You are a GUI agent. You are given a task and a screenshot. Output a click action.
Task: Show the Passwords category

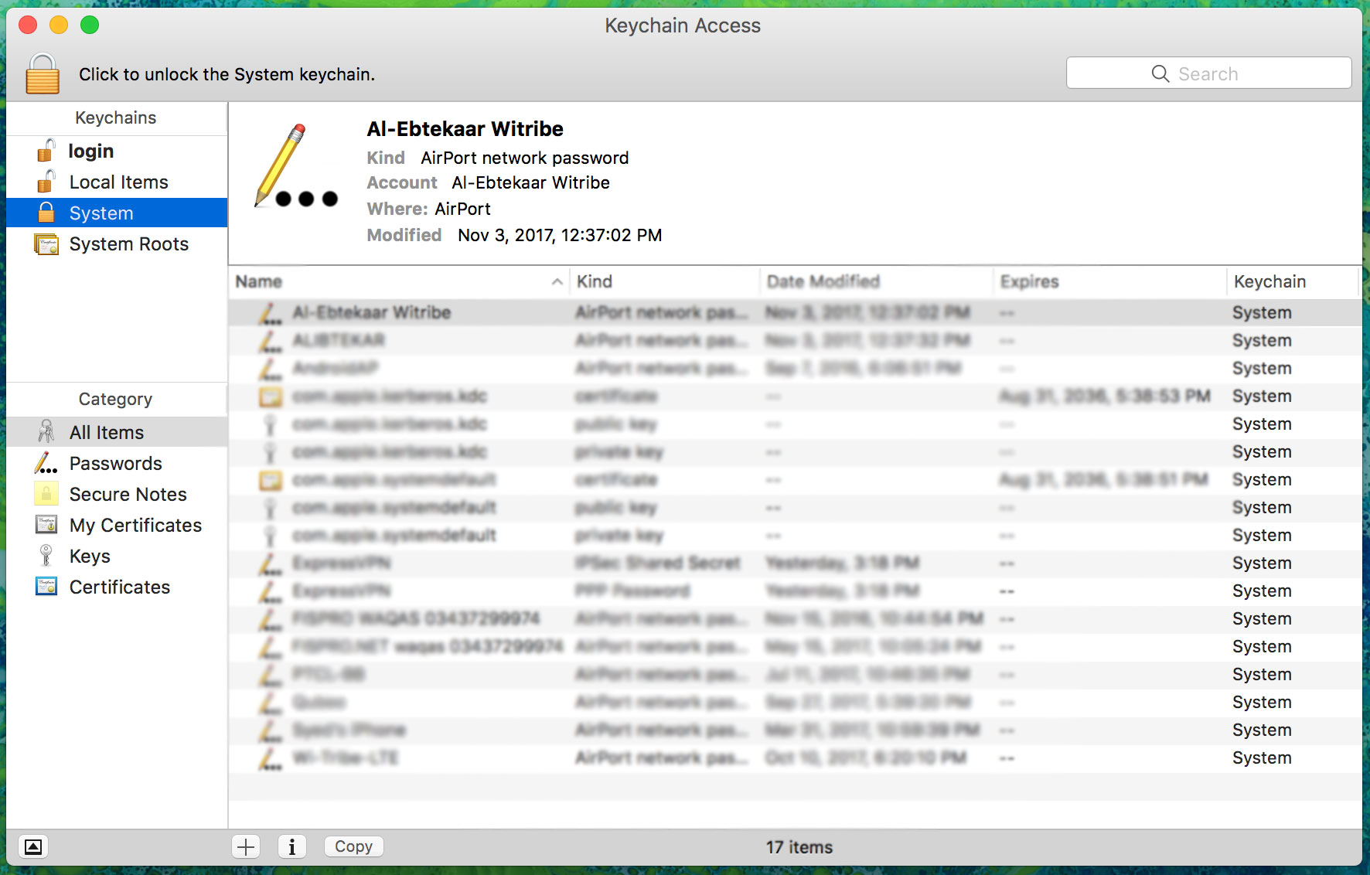pos(117,463)
